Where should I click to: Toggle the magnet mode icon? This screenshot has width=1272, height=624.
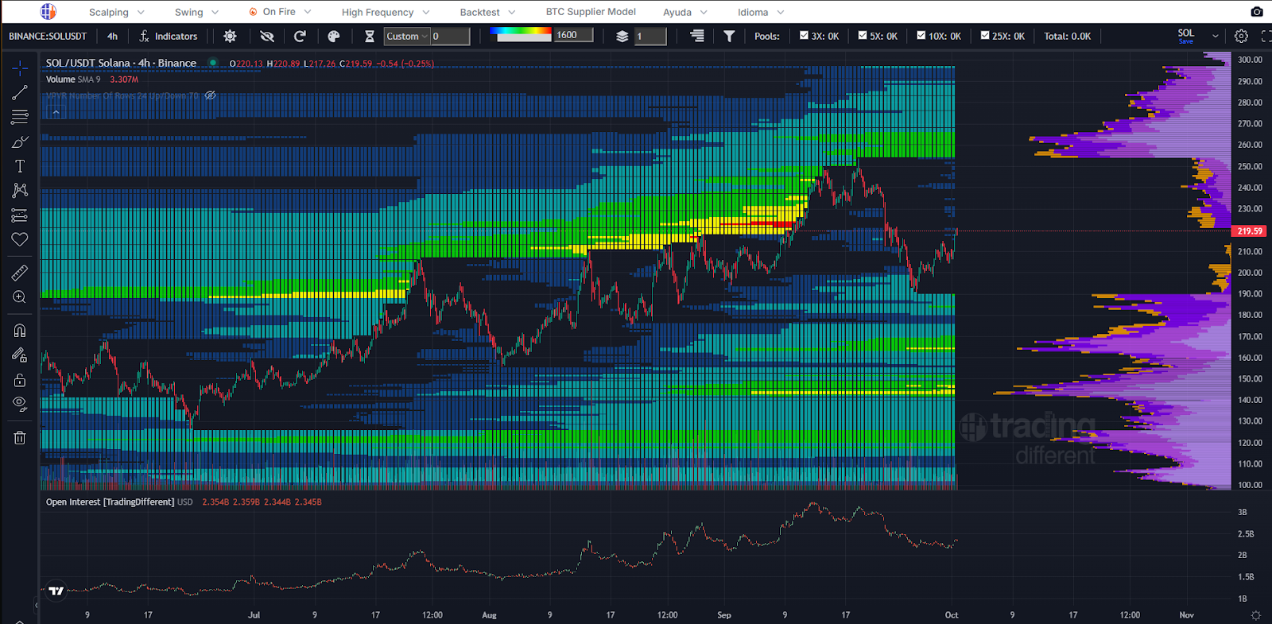point(20,331)
